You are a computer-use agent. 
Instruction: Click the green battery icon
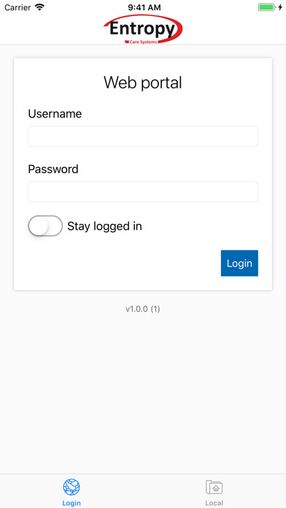(266, 7)
